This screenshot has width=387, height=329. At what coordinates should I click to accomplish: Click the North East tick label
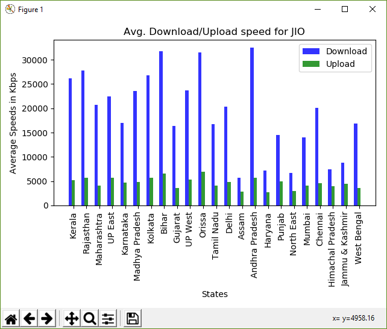point(293,234)
